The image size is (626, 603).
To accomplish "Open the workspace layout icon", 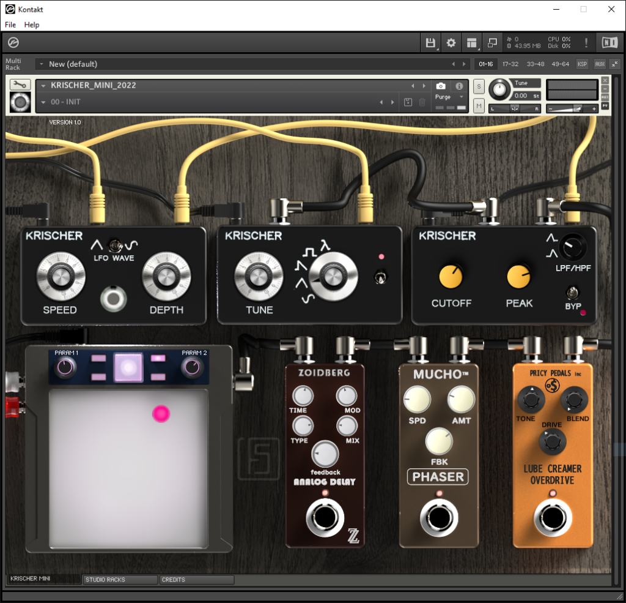I will click(x=472, y=43).
